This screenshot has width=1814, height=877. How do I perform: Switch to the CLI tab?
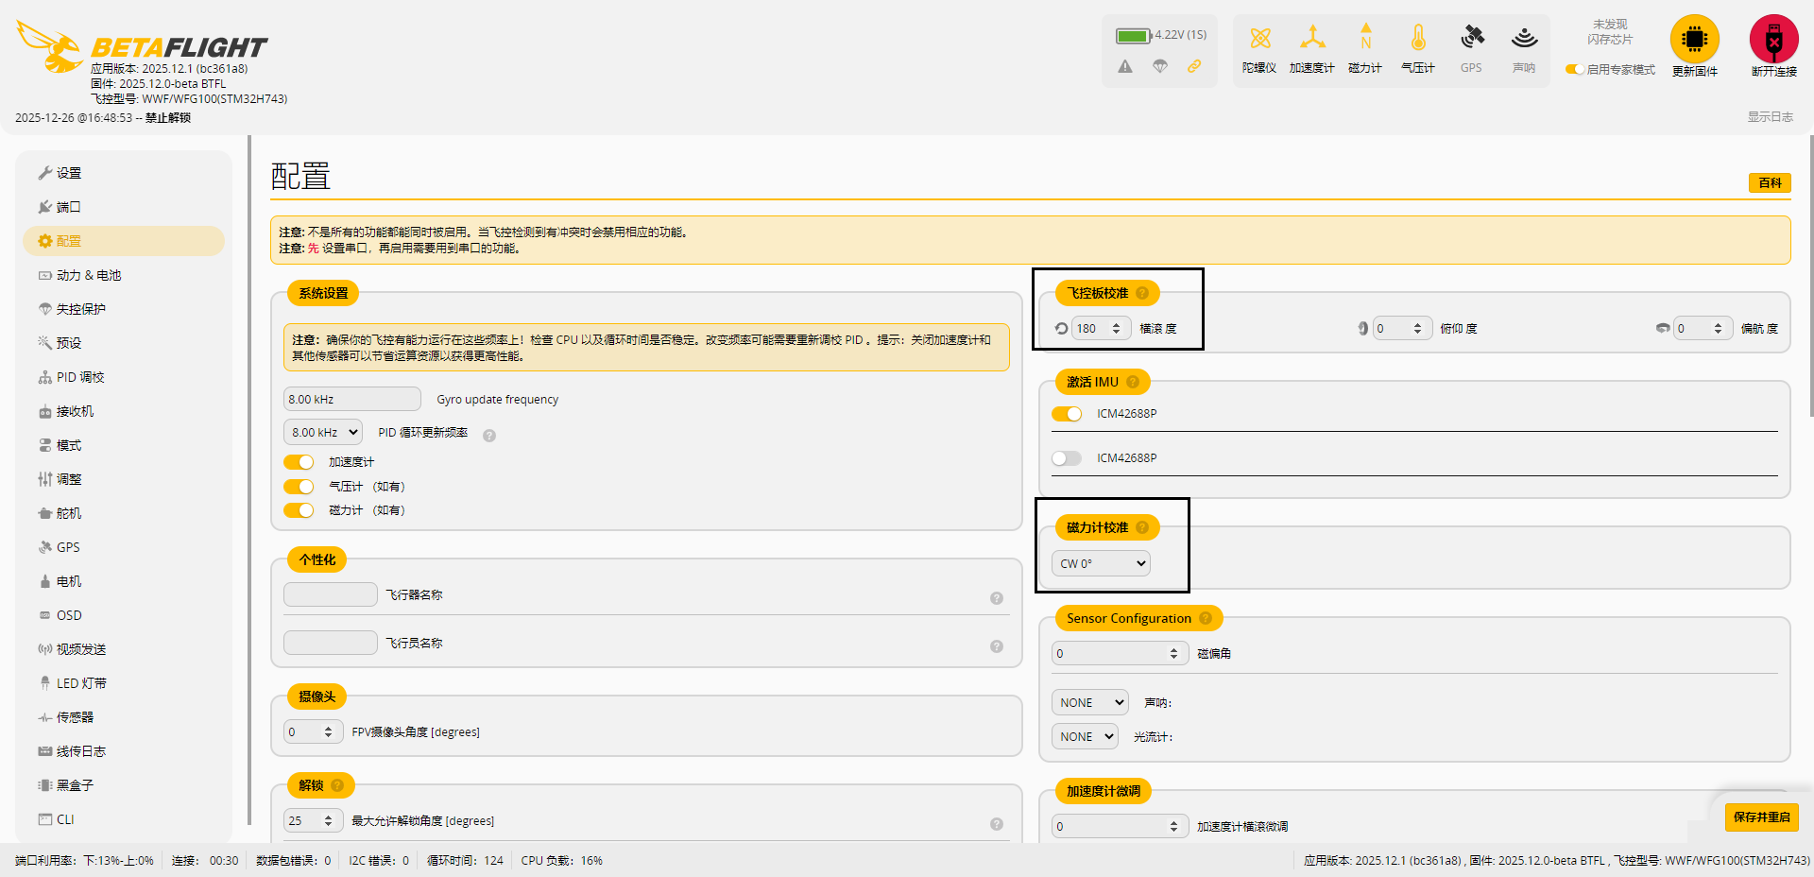point(65,819)
